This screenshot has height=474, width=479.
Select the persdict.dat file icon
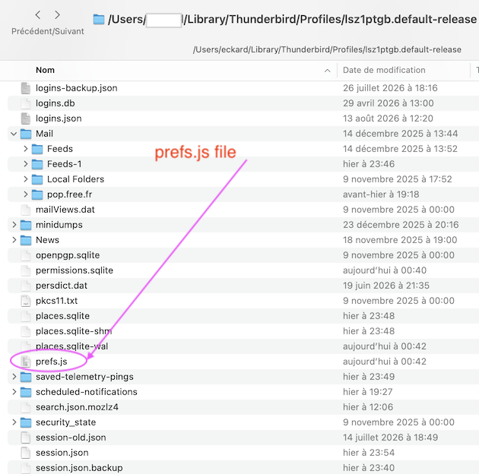26,286
